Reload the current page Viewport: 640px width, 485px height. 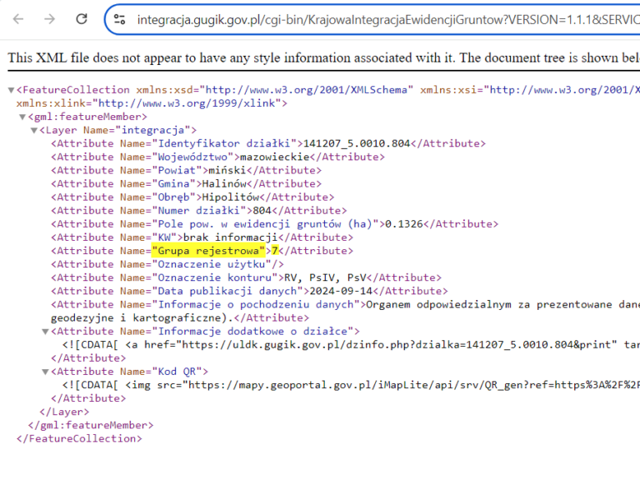(81, 18)
